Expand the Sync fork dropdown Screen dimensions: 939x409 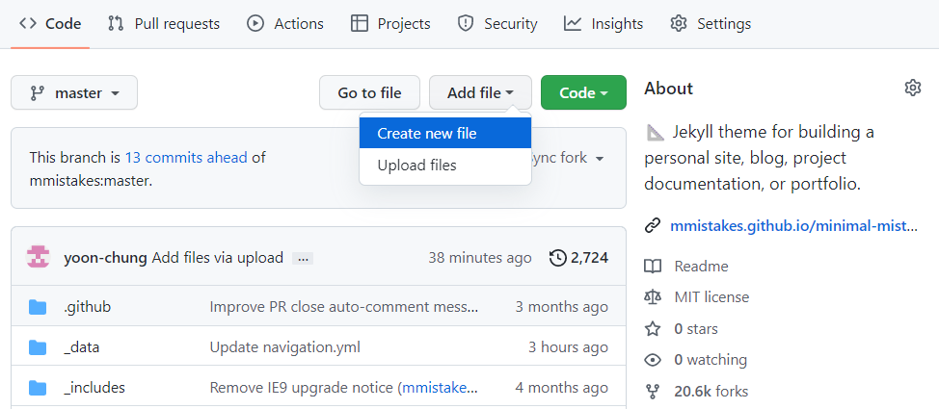(x=567, y=159)
